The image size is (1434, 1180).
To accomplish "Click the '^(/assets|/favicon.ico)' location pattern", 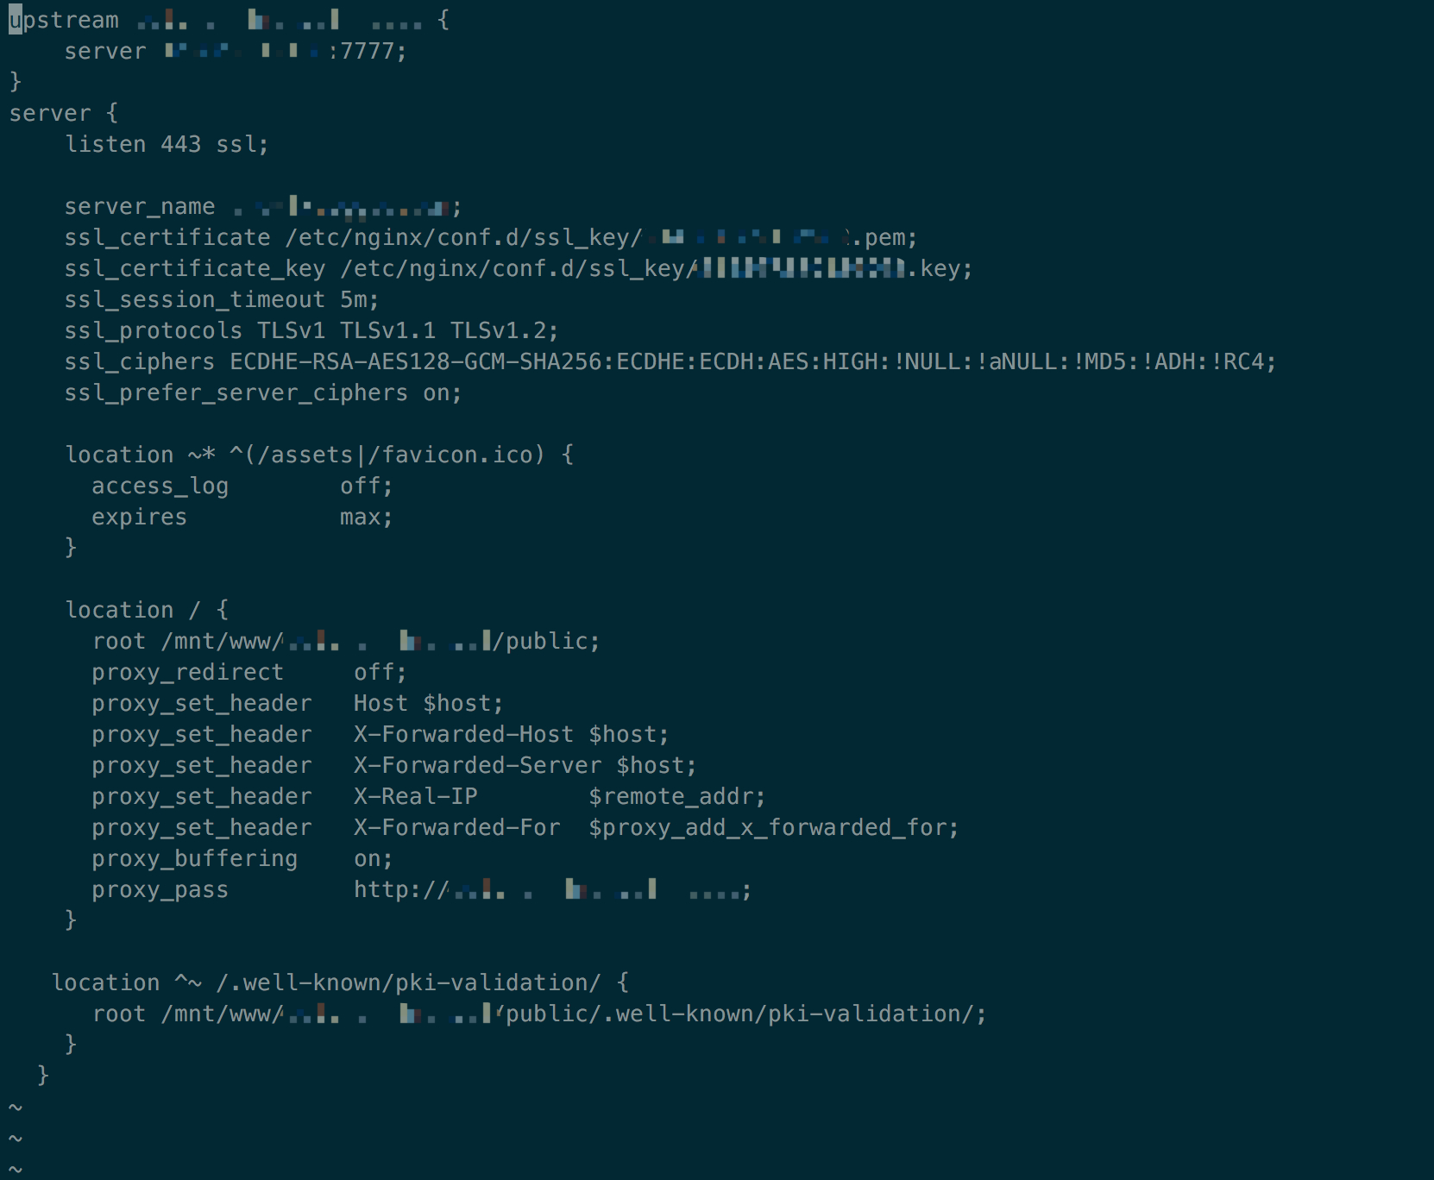I will (x=387, y=455).
